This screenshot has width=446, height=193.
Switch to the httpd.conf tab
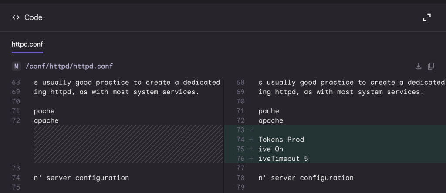click(27, 44)
